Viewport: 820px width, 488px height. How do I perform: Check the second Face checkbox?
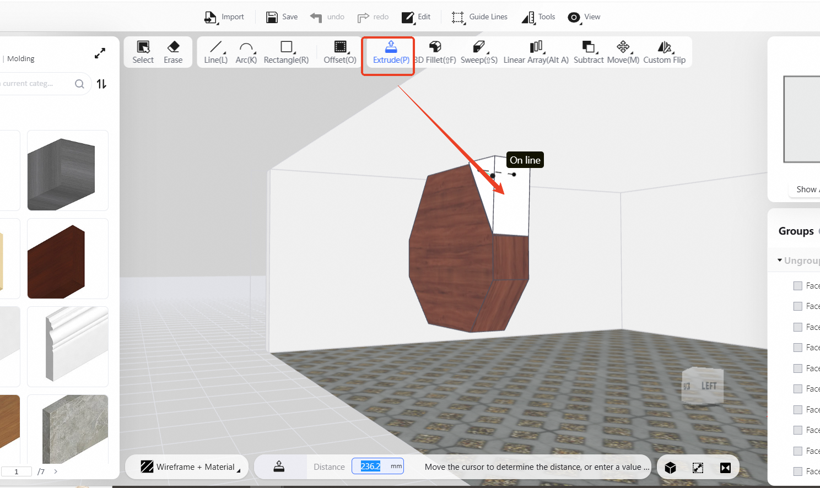pyautogui.click(x=797, y=306)
